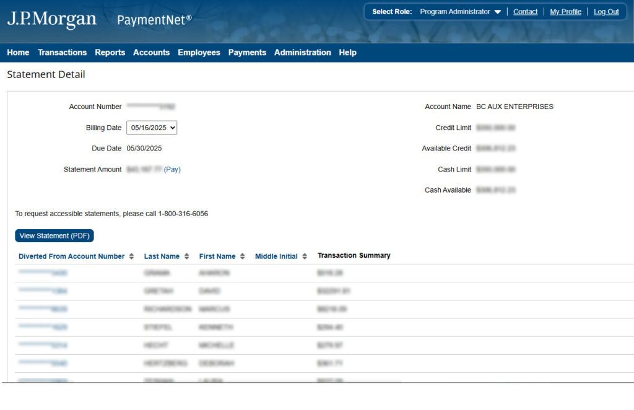Open the Contact link
The height and width of the screenshot is (410, 634).
point(525,12)
